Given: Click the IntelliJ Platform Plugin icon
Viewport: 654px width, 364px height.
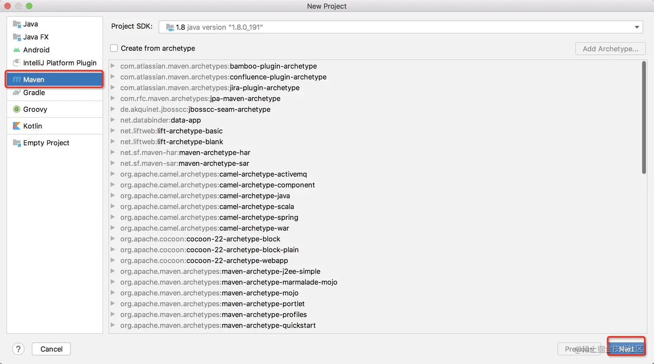Looking at the screenshot, I should [17, 63].
